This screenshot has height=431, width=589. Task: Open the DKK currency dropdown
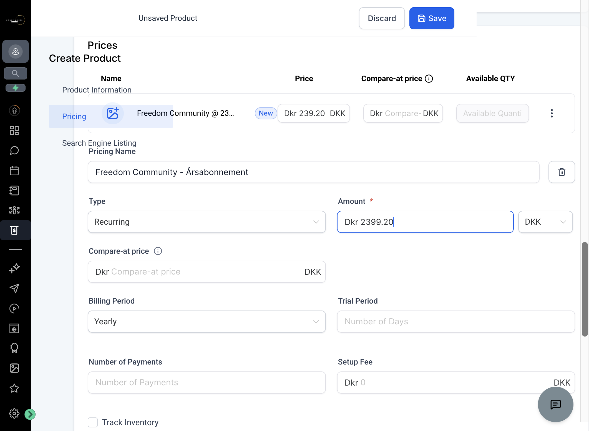click(545, 222)
